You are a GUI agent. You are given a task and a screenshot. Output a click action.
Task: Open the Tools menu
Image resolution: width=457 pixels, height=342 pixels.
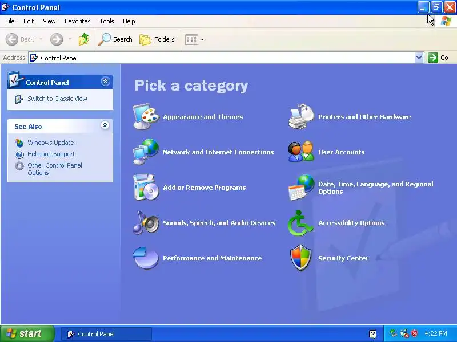point(107,21)
